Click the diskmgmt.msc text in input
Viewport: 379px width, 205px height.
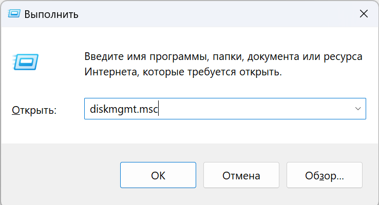[x=123, y=109]
